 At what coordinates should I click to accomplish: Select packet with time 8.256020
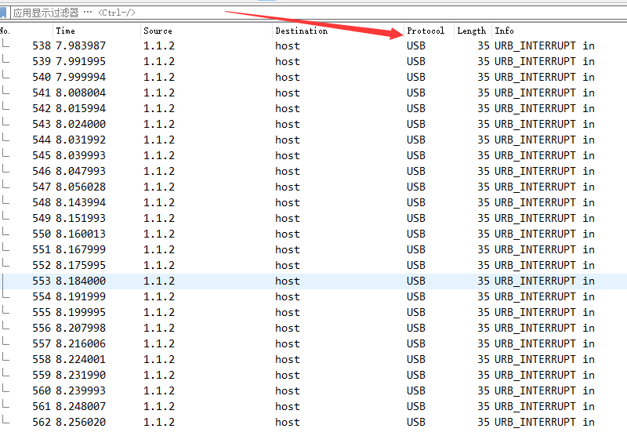pyautogui.click(x=313, y=422)
